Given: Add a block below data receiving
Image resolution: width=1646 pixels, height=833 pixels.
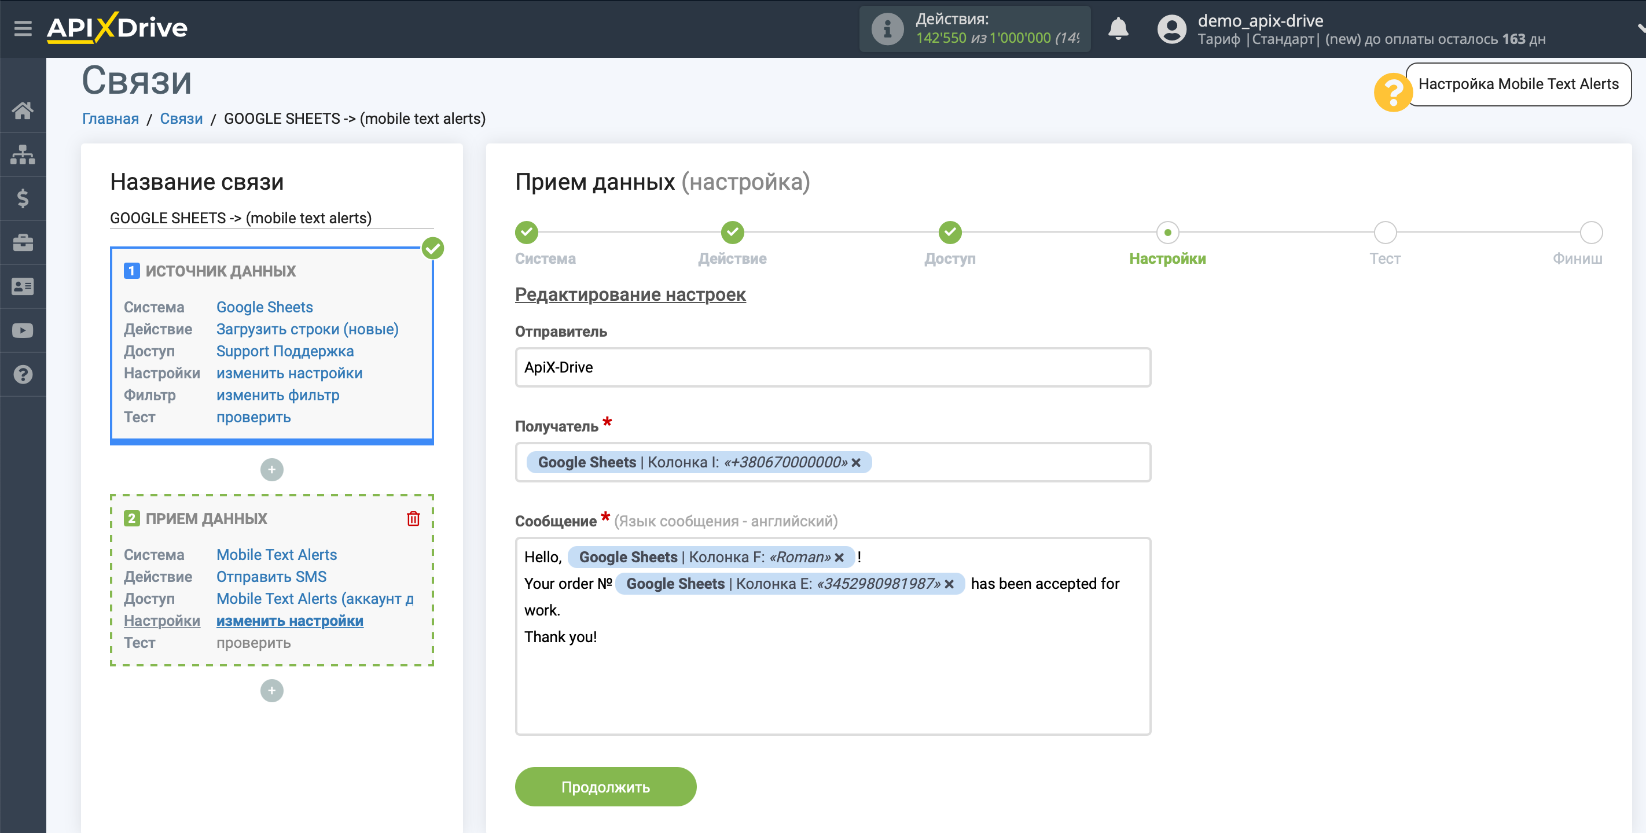Looking at the screenshot, I should pyautogui.click(x=271, y=691).
